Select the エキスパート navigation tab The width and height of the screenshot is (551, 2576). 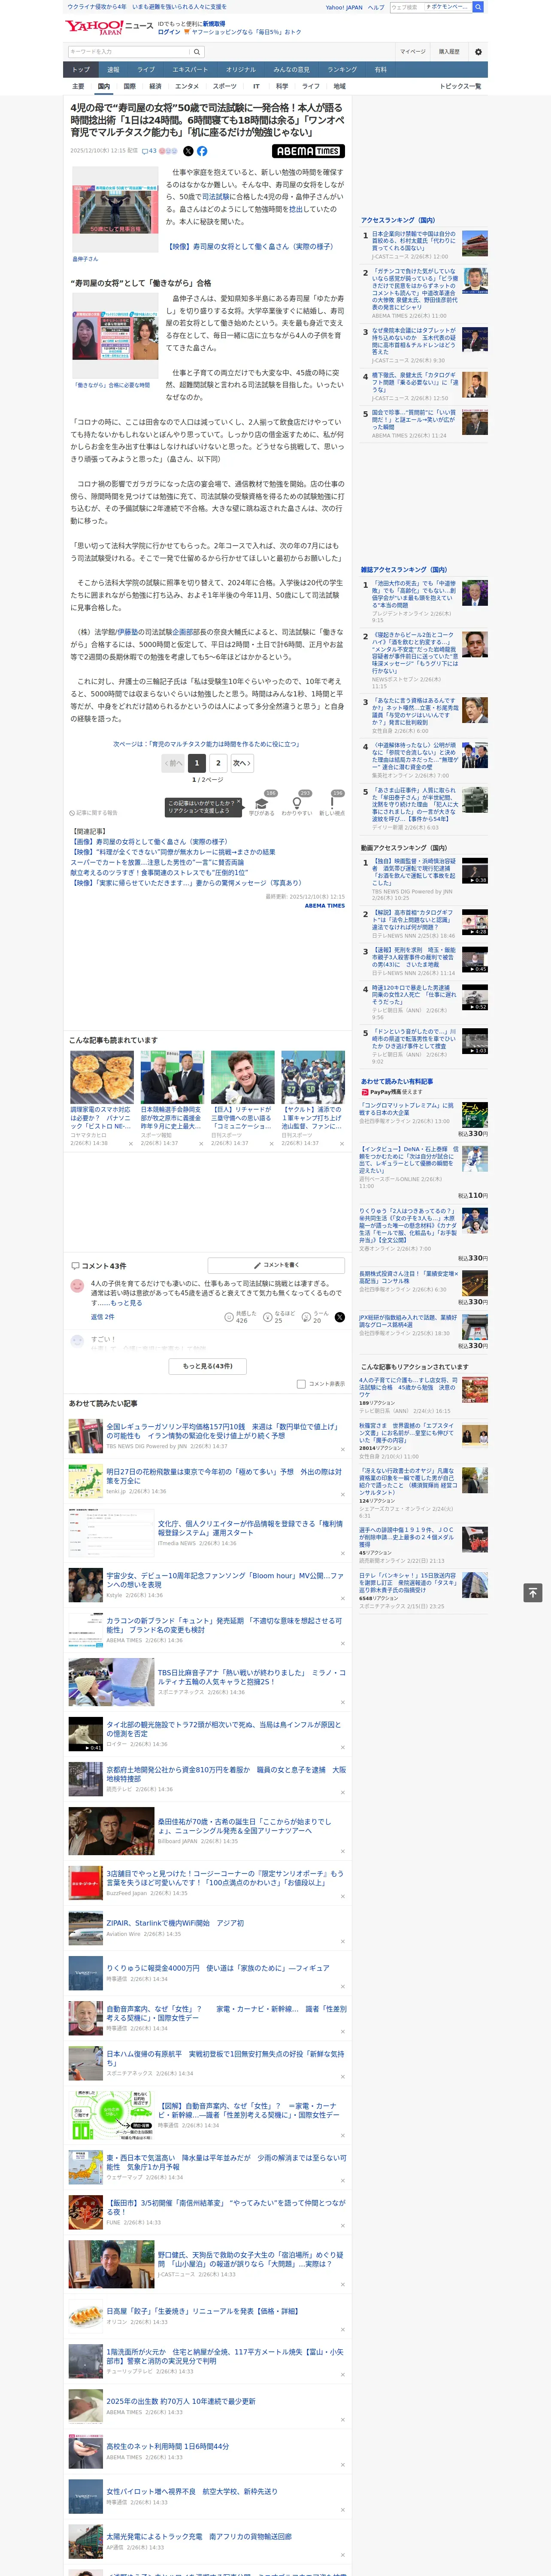click(190, 70)
